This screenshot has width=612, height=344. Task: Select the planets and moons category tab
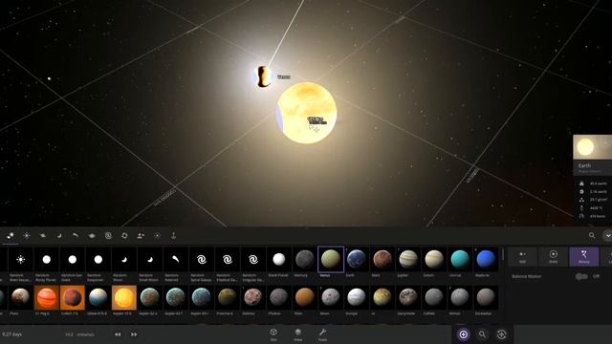click(x=11, y=236)
